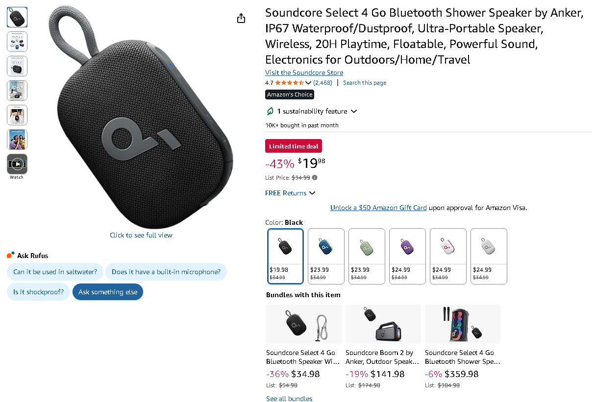Click the share icon above product image

pyautogui.click(x=241, y=19)
